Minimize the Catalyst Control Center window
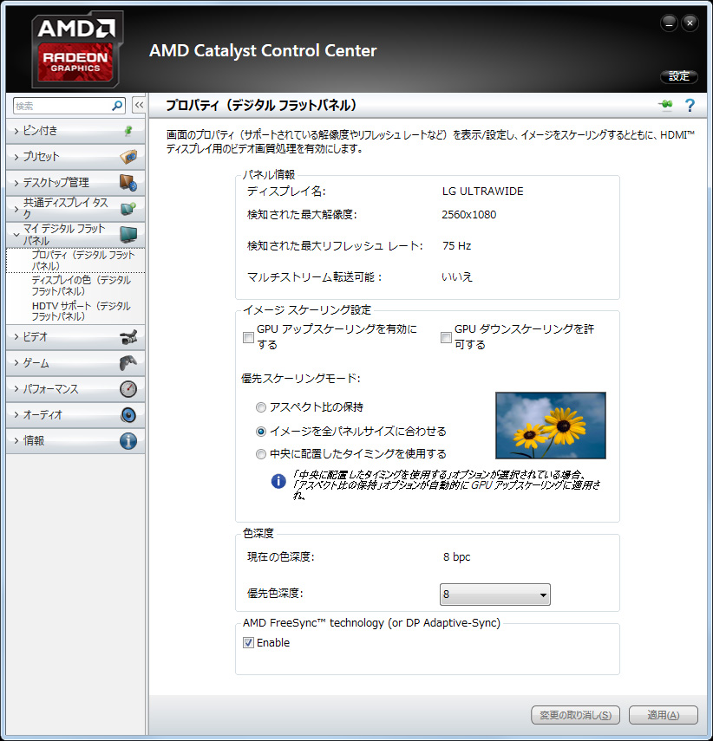 [669, 23]
